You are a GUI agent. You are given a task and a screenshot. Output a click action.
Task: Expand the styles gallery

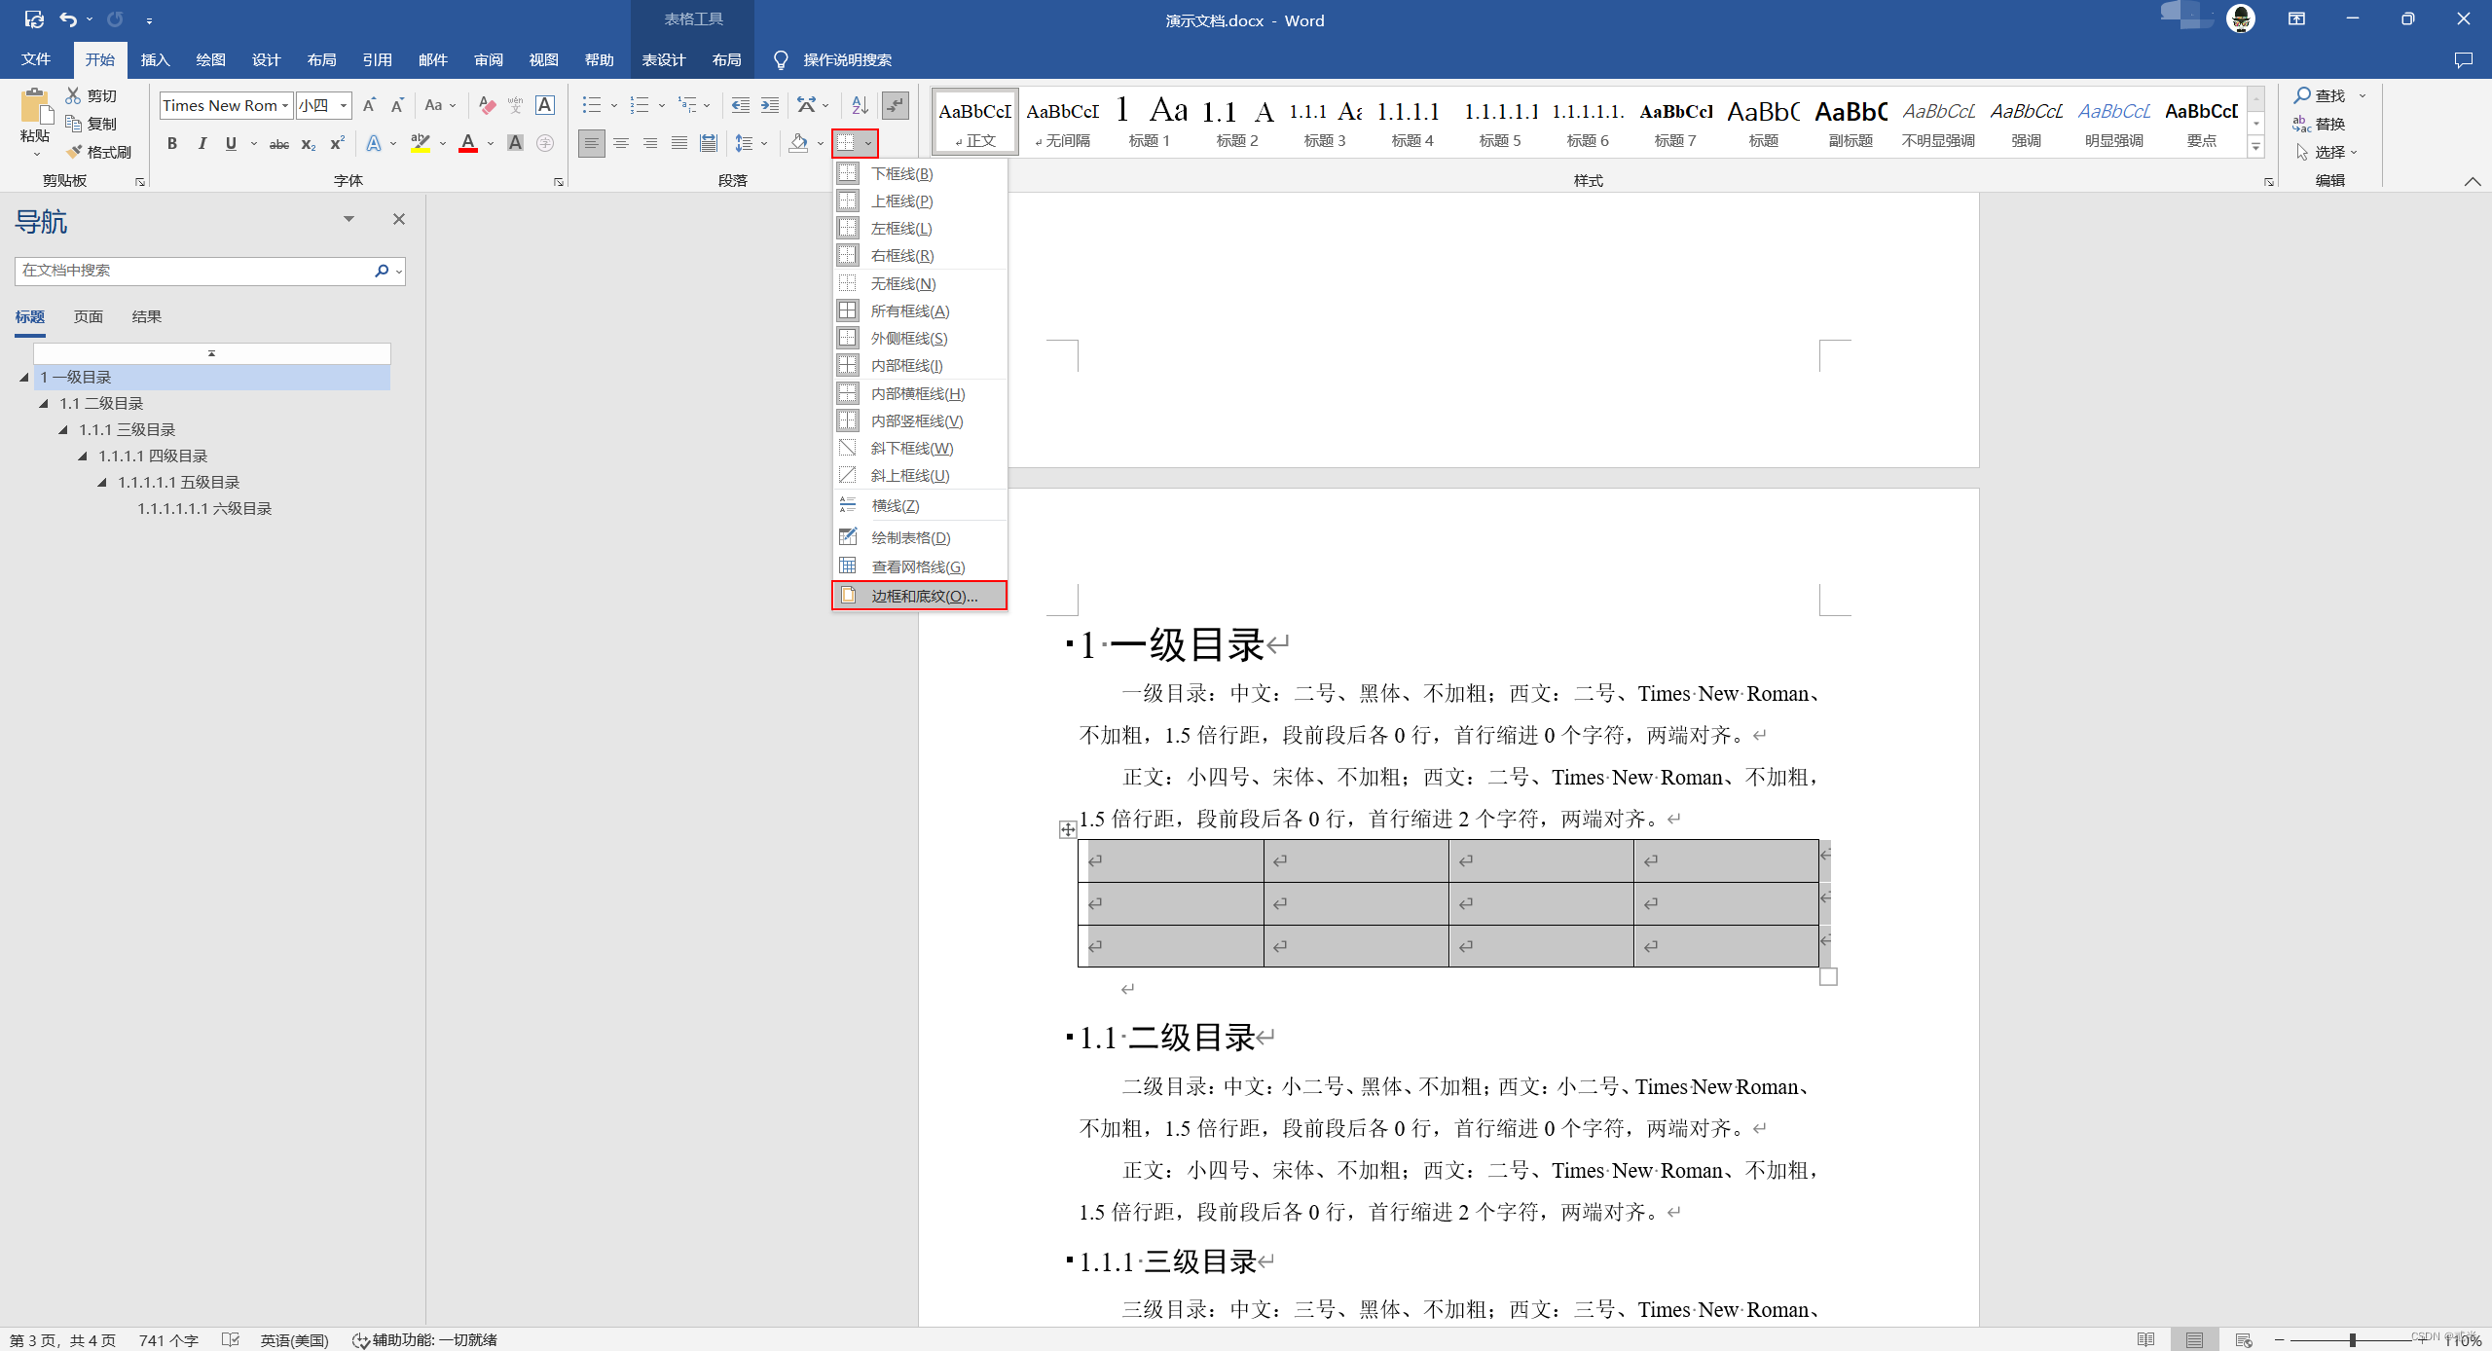click(2255, 147)
